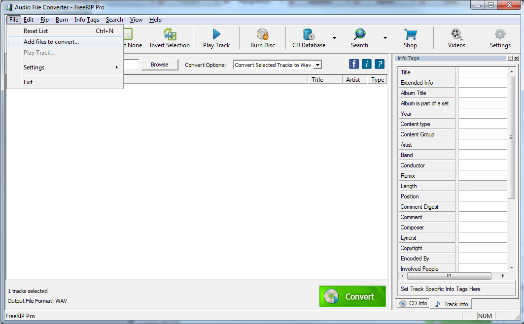This screenshot has width=524, height=324.
Task: Select the Comment Digest tag row
Action: click(x=427, y=206)
